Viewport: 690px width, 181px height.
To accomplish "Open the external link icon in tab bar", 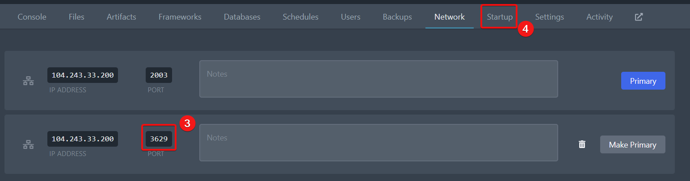I will point(639,17).
